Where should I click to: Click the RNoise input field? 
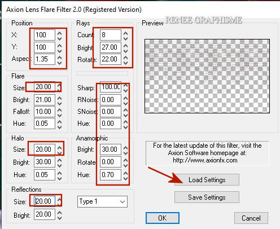(111, 100)
